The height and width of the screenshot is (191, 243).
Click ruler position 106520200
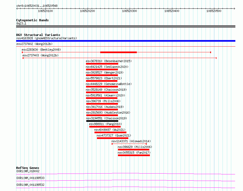[x=87, y=11]
